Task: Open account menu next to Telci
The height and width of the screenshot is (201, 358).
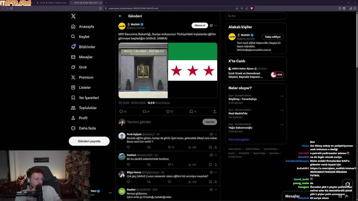Action: click(x=110, y=193)
